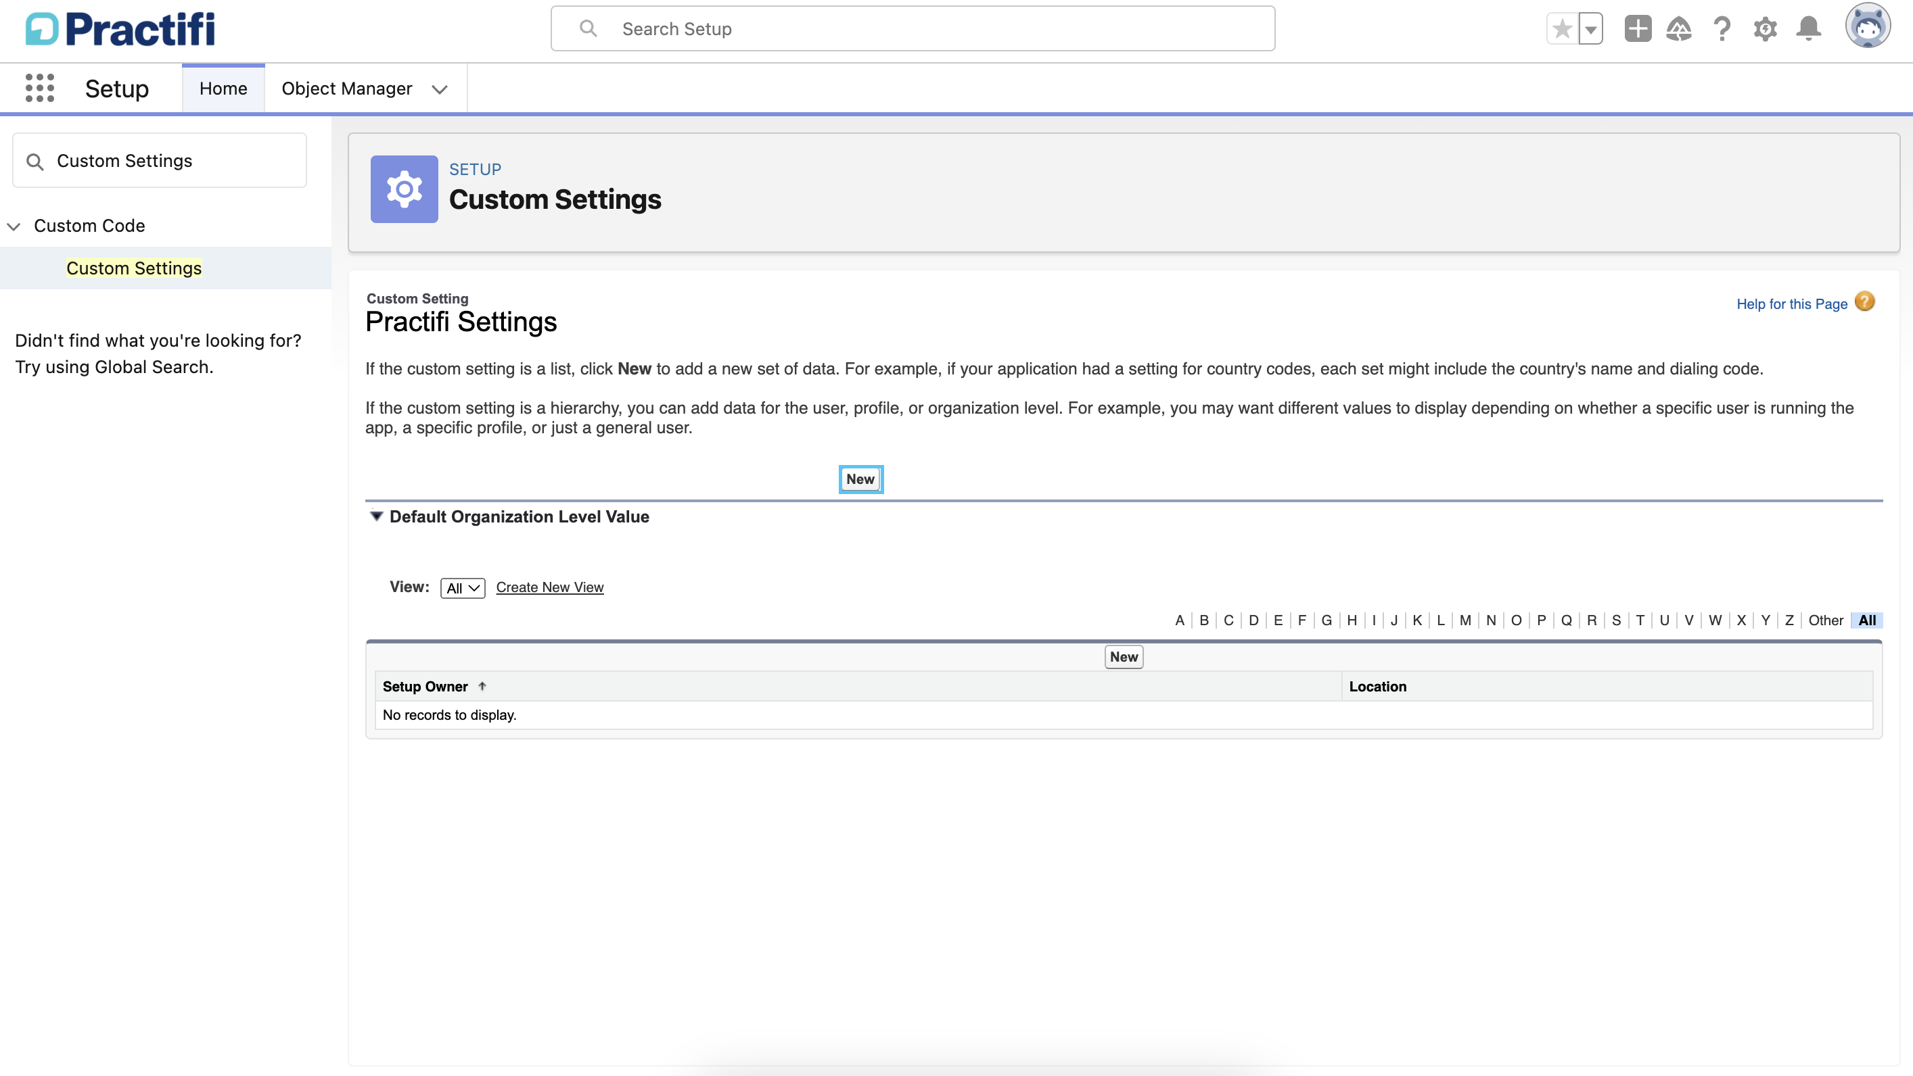Click the highlighted New button above the section
The height and width of the screenshot is (1076, 1913).
point(860,479)
